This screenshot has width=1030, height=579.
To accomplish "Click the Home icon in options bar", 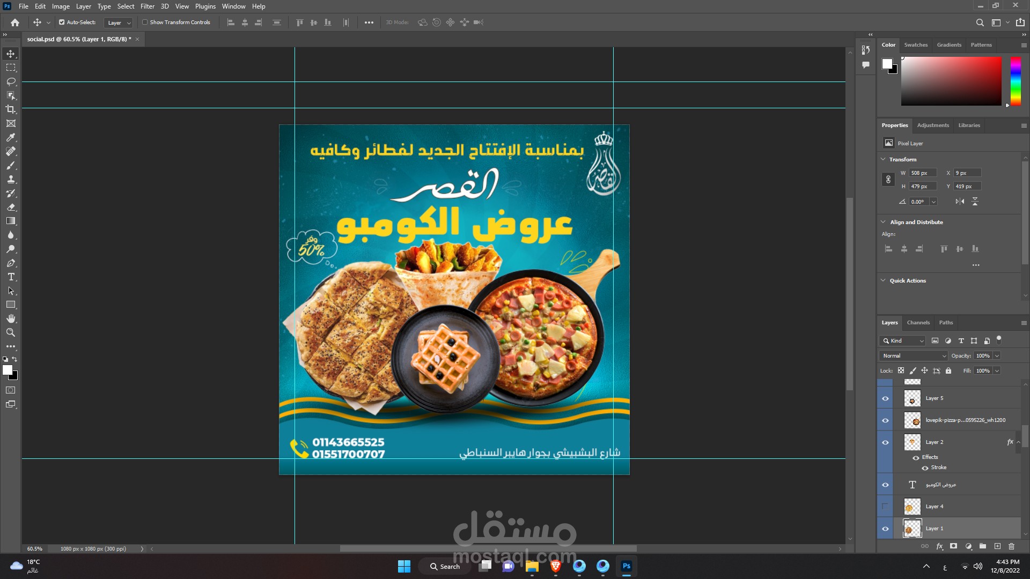I will (15, 23).
